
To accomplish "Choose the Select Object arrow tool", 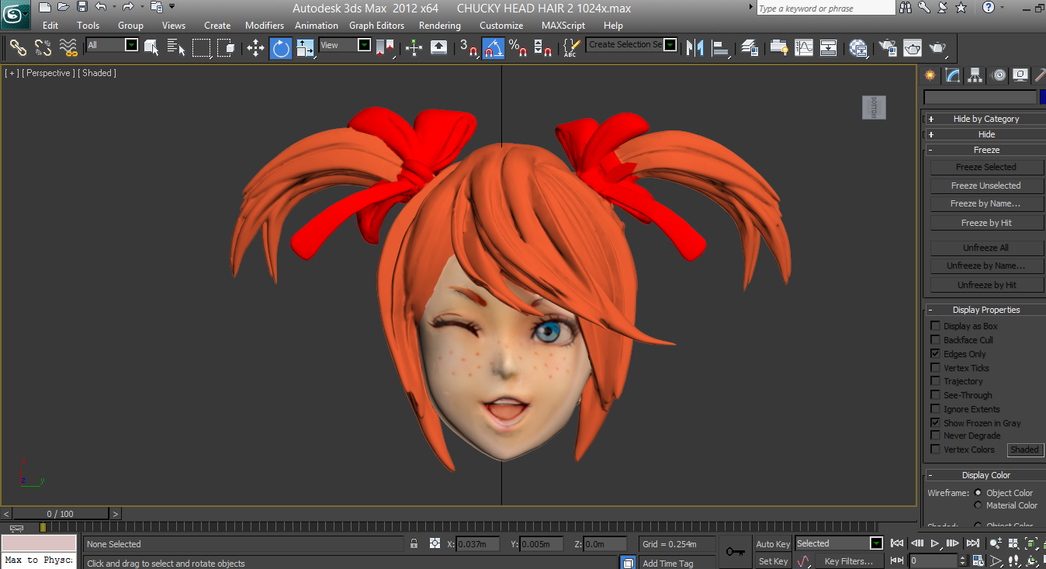I will (x=152, y=48).
